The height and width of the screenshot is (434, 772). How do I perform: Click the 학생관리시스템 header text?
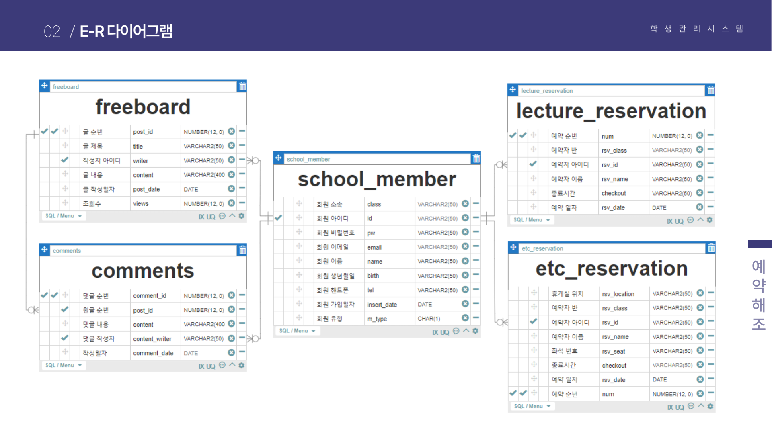coord(696,29)
